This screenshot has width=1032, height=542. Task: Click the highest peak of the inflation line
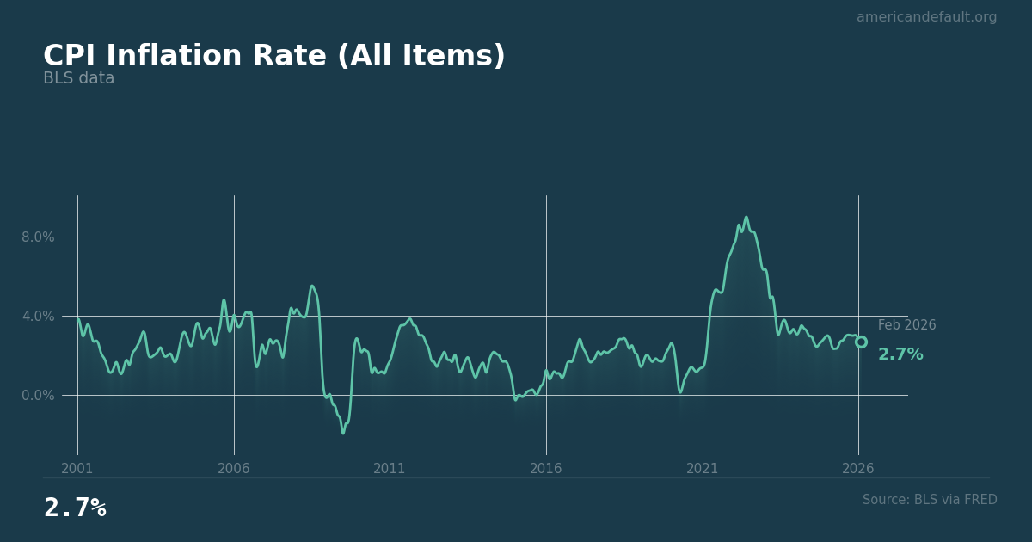pyautogui.click(x=746, y=217)
